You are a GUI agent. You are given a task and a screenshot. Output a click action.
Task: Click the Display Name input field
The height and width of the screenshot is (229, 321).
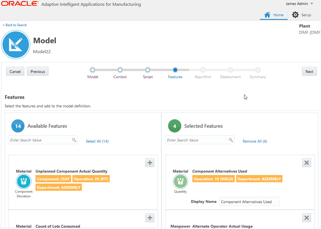pos(250,202)
